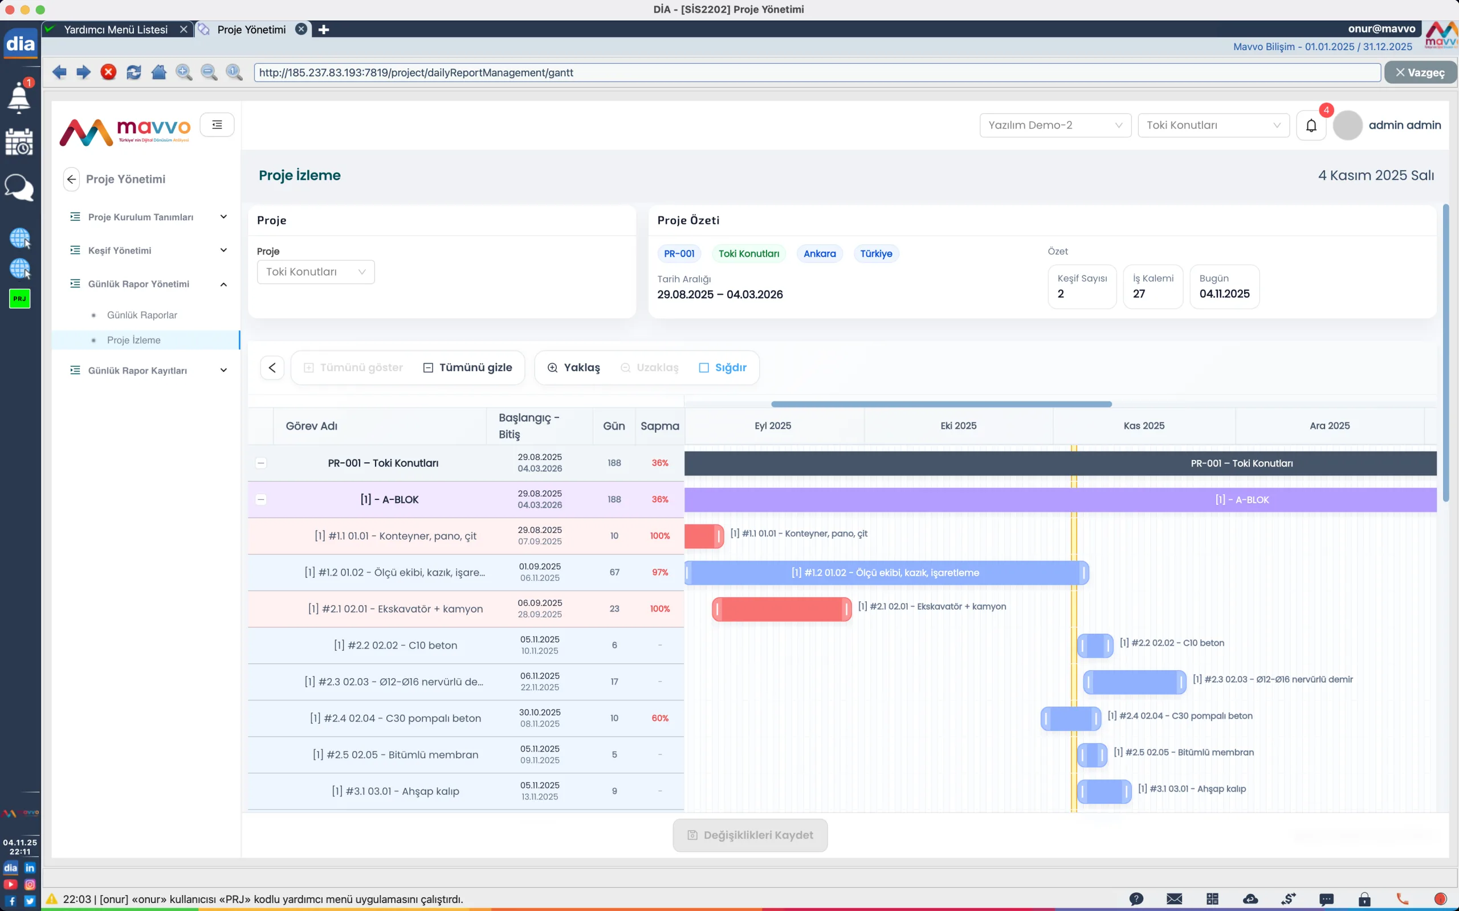This screenshot has width=1459, height=911.
Task: Open the Yazılım Demo-2 dropdown
Action: coord(1054,125)
